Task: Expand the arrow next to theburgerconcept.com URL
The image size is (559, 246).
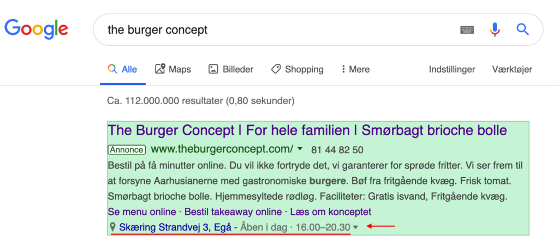Action: pos(300,149)
